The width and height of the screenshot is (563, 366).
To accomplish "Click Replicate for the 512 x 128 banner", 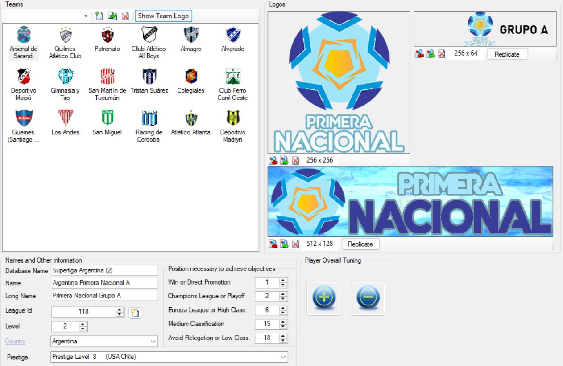I will coord(360,244).
